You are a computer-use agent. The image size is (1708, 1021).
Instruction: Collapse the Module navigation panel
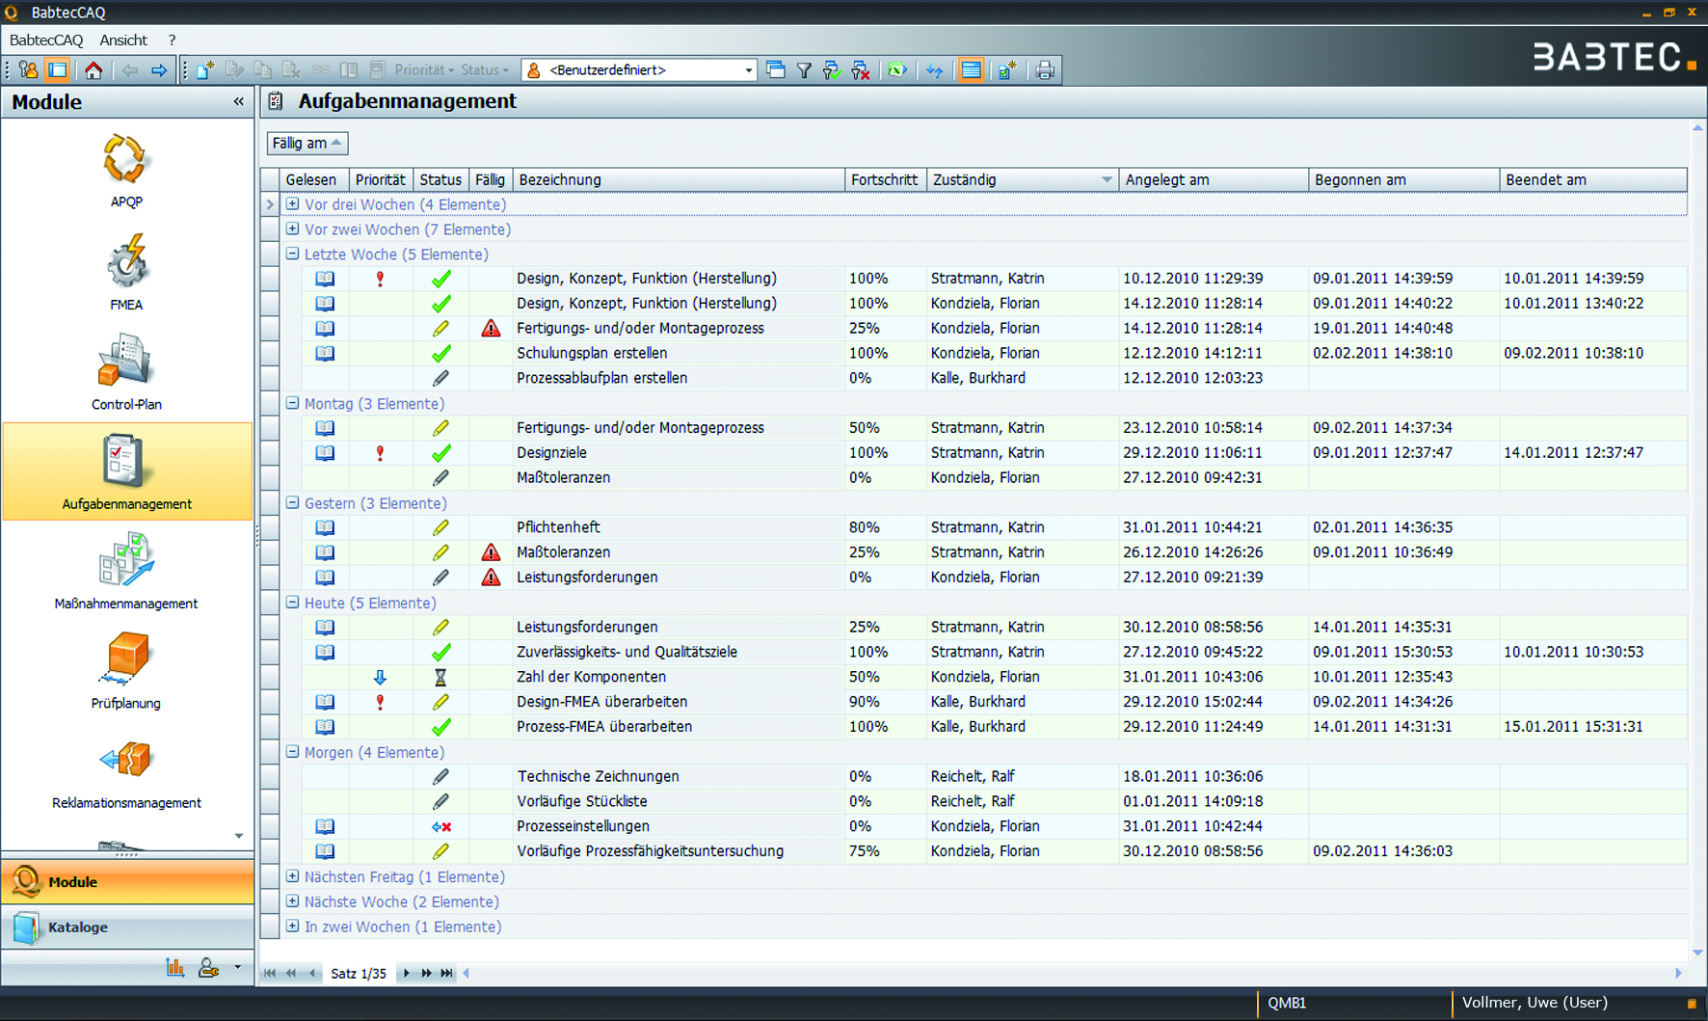(238, 101)
